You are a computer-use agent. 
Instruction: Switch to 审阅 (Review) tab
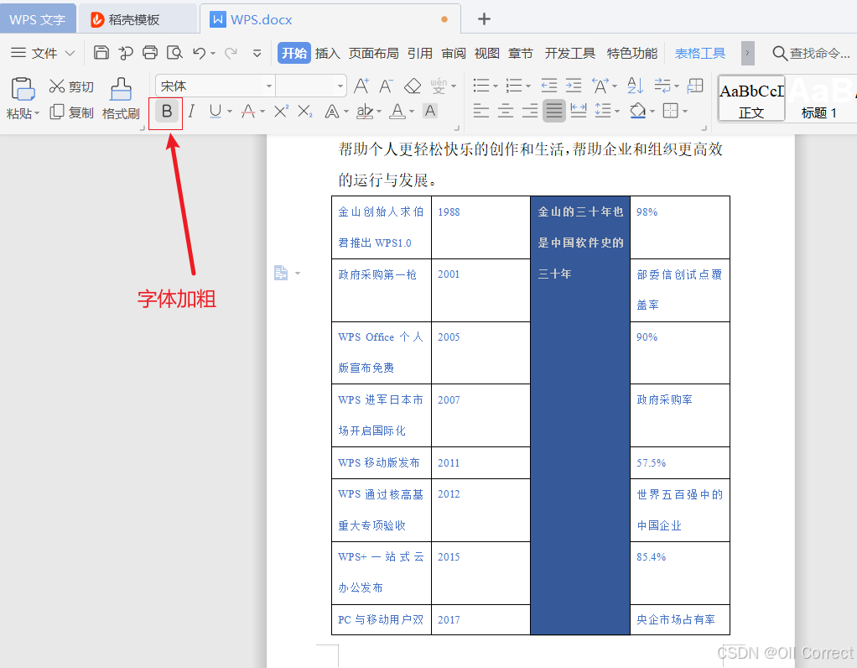(x=454, y=53)
